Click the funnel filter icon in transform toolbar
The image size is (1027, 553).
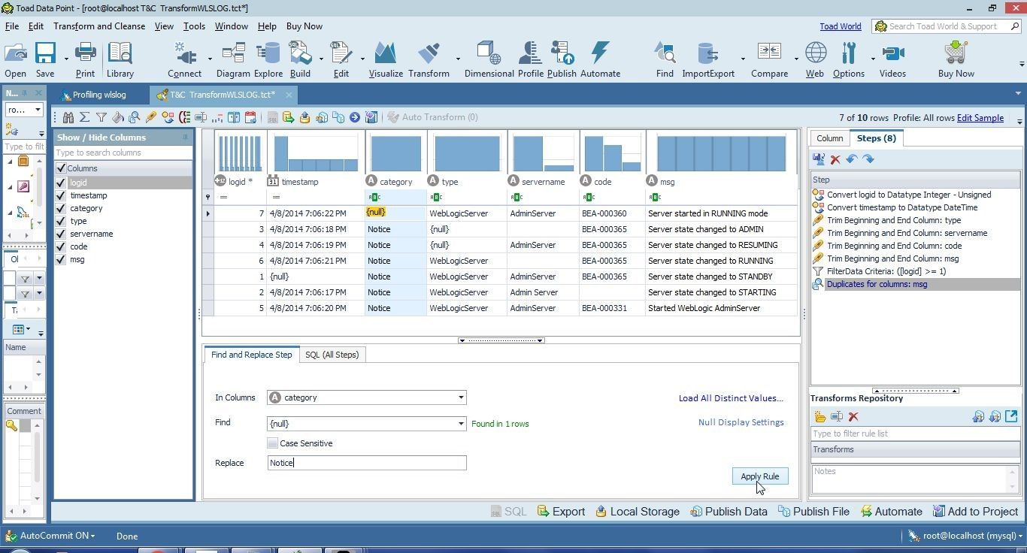click(x=101, y=117)
